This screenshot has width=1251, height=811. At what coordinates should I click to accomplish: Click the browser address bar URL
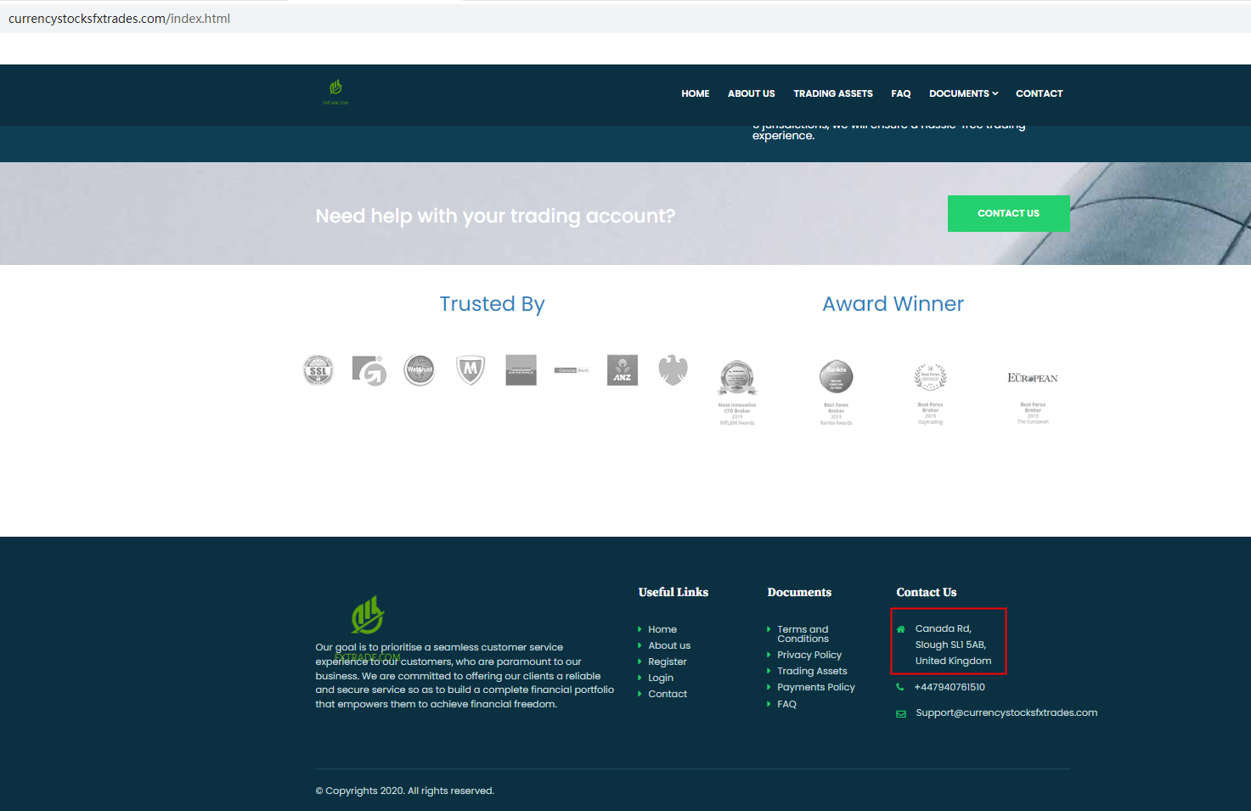[x=119, y=19]
